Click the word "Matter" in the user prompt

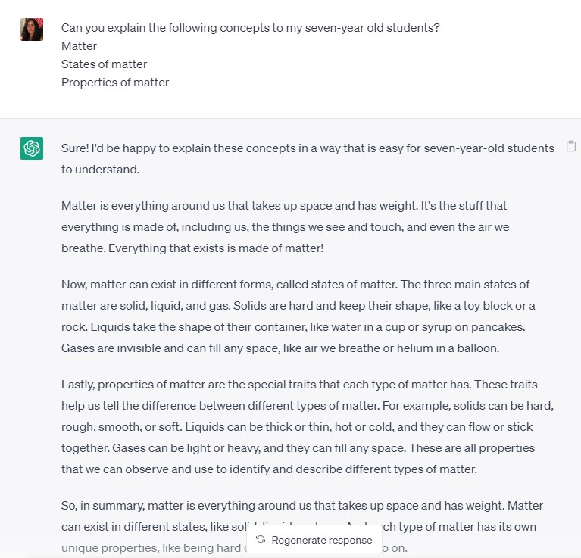click(79, 46)
